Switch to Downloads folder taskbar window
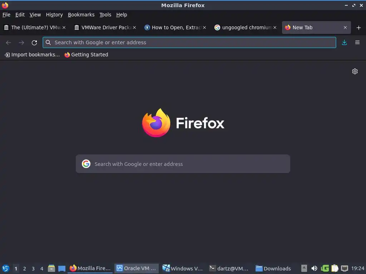Screen dimensions: 366x274 [273, 268]
